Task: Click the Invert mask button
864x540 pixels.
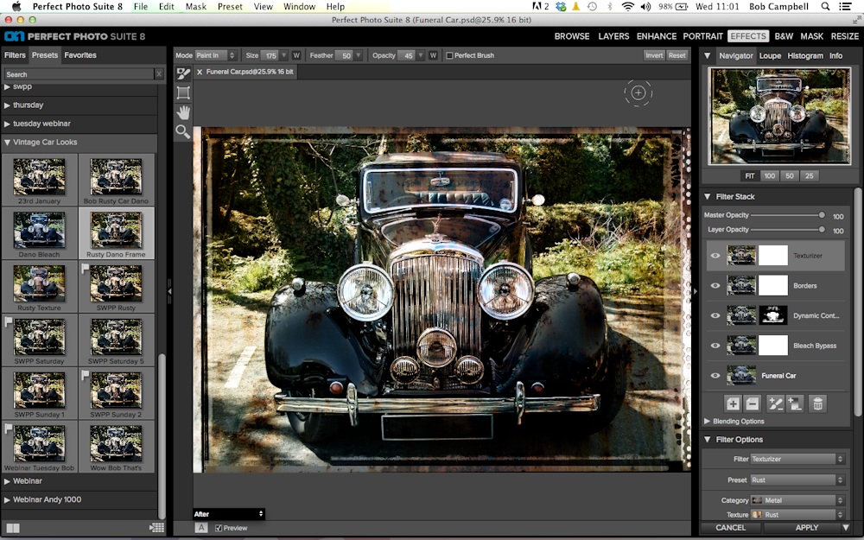Action: (x=654, y=55)
